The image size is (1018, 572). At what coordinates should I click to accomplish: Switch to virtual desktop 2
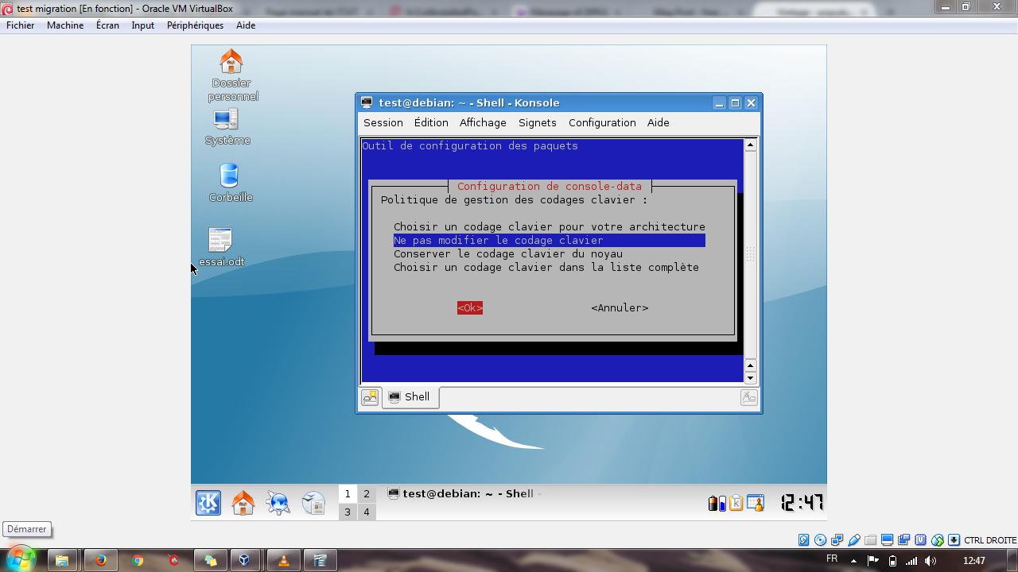(x=367, y=493)
